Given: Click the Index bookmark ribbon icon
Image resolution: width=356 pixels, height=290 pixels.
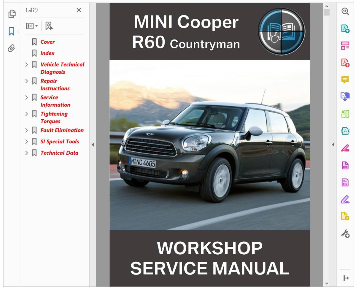Looking at the screenshot, I should click(x=34, y=53).
